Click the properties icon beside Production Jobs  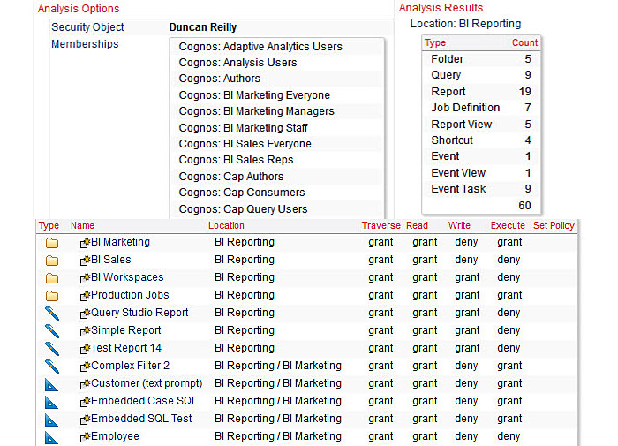[x=85, y=296]
